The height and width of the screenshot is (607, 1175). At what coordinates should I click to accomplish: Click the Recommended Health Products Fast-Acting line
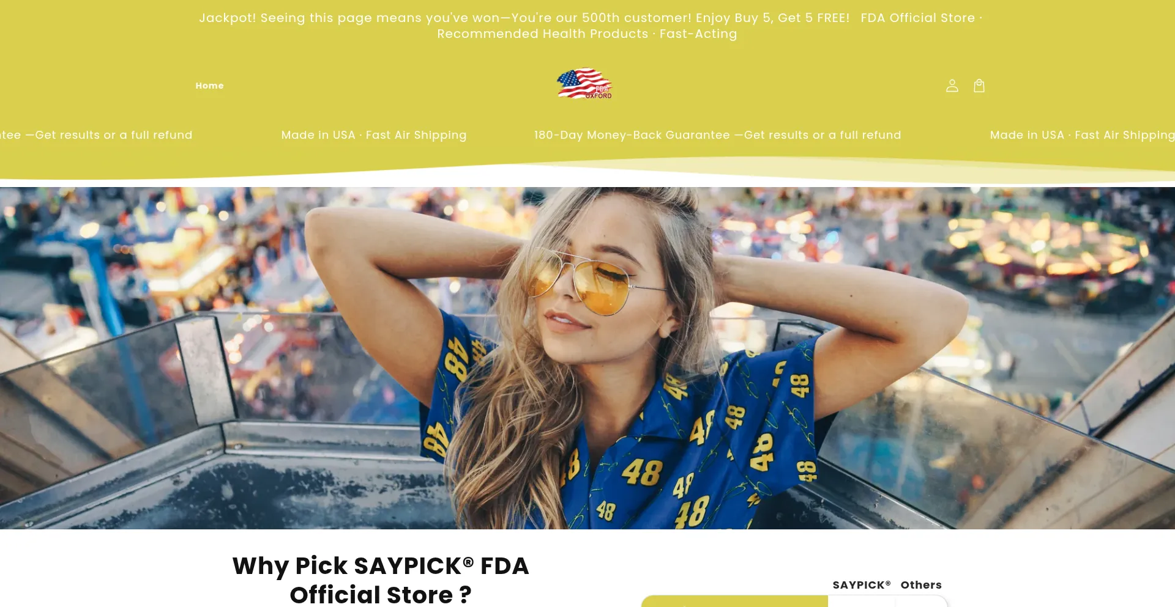click(x=587, y=34)
